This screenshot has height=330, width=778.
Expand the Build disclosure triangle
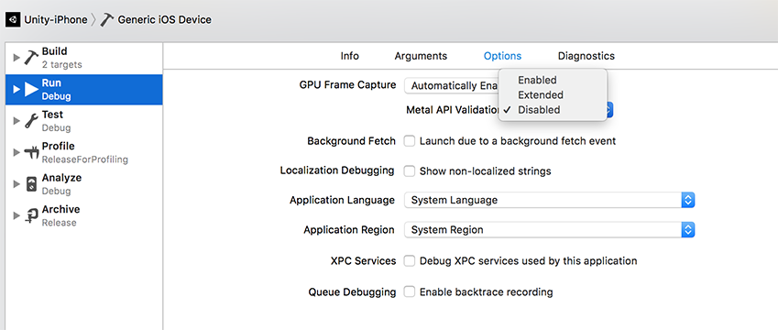coord(16,58)
